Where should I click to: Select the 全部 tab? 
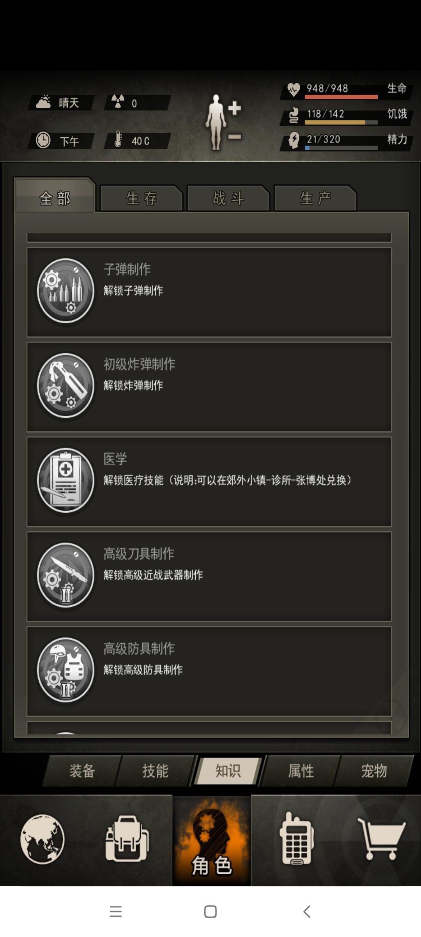pos(55,196)
